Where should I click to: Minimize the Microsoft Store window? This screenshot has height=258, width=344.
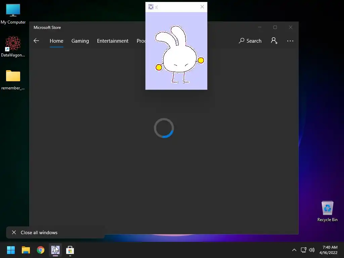tap(260, 27)
